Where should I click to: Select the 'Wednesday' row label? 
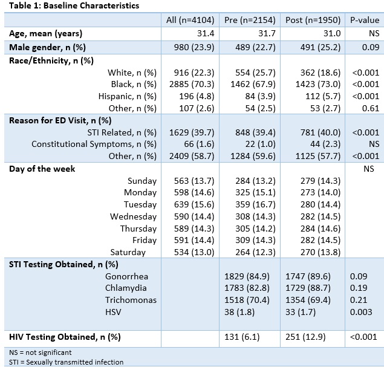coord(133,216)
